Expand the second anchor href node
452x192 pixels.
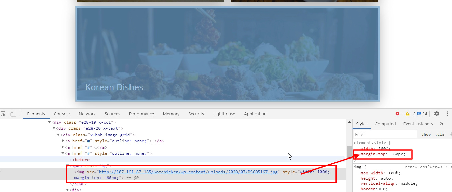pyautogui.click(x=63, y=147)
